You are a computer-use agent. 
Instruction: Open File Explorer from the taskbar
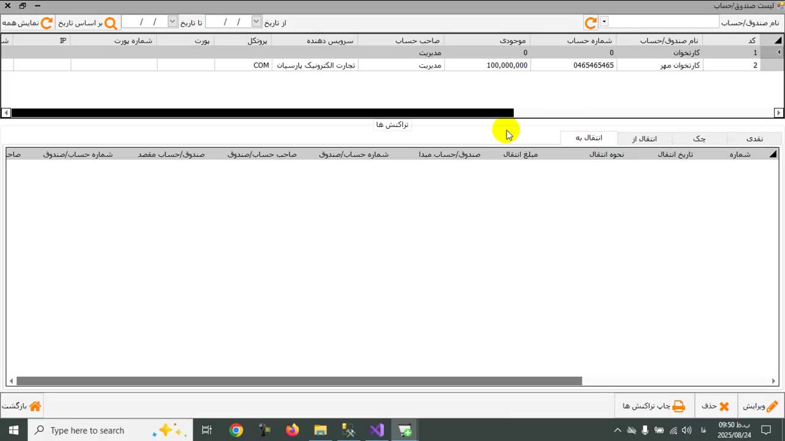tap(320, 430)
